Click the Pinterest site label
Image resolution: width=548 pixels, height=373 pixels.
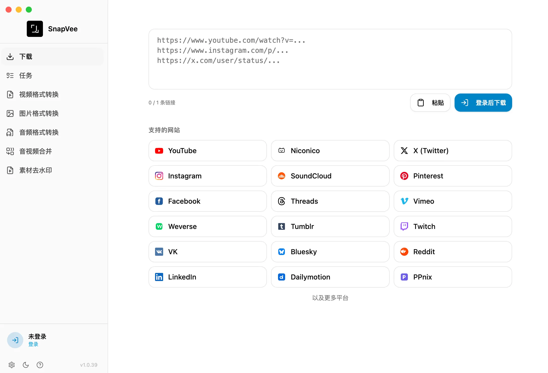coord(428,176)
